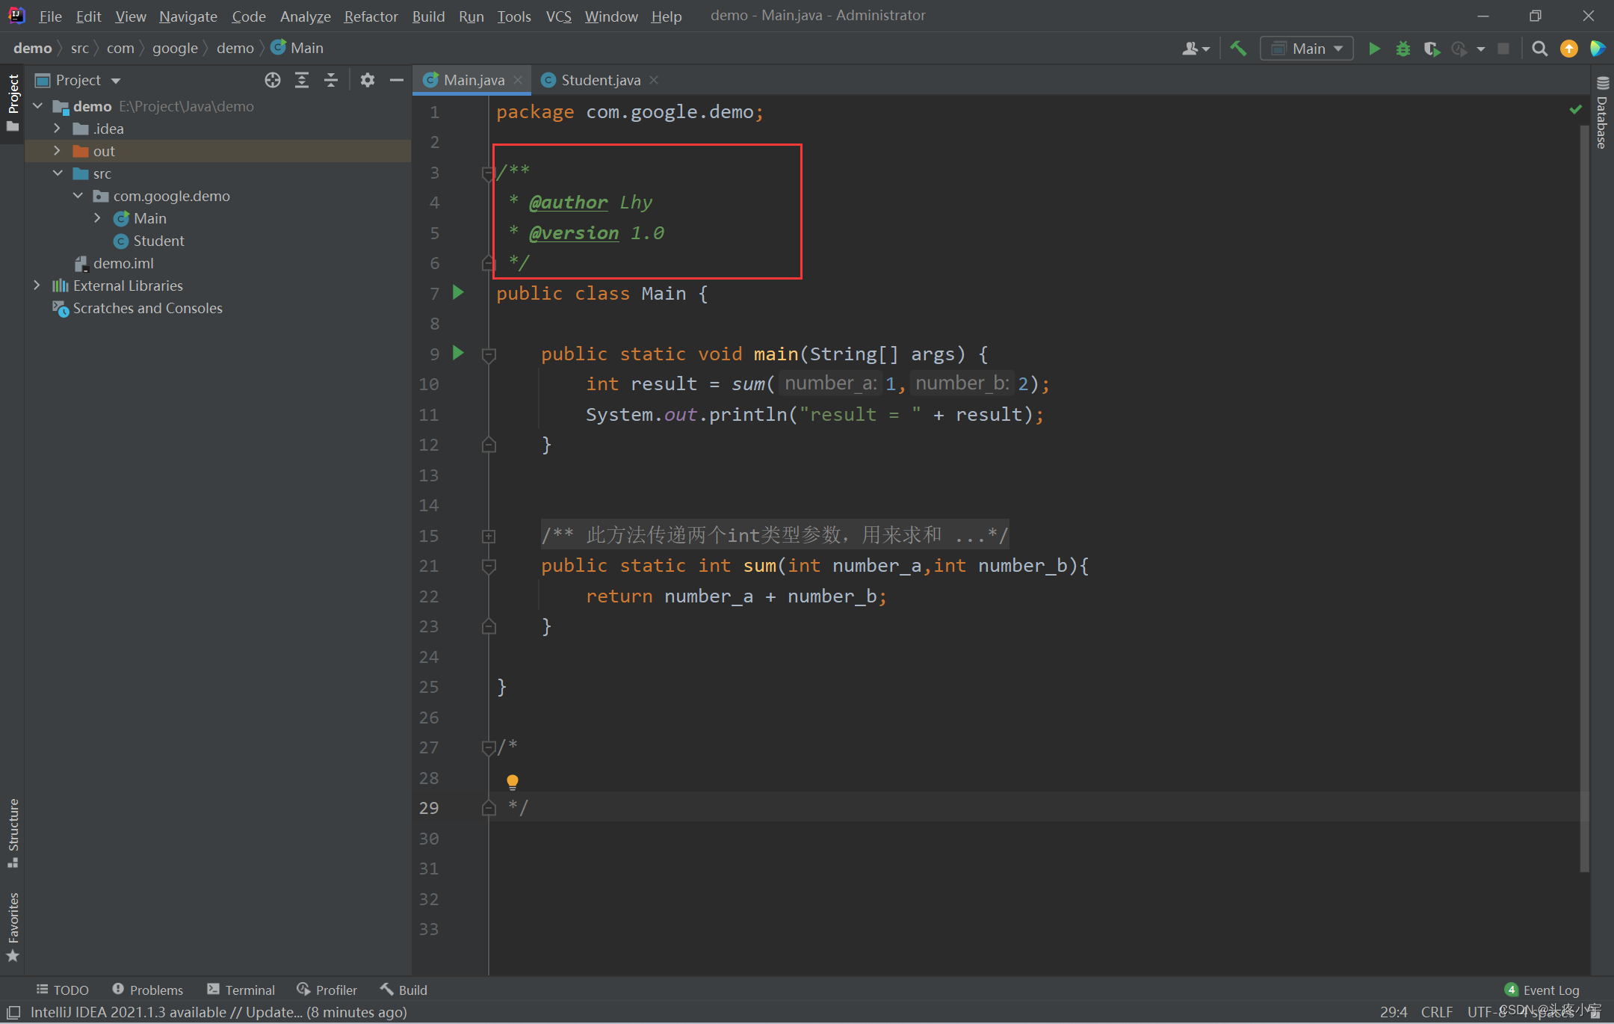Run with Coverage shield icon
1614x1024 pixels.
click(x=1431, y=49)
